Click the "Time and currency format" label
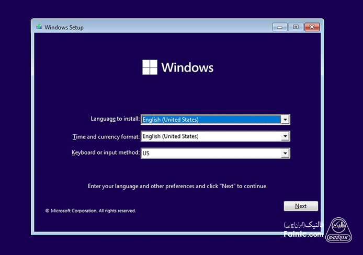This screenshot has width=363, height=255. [106, 136]
